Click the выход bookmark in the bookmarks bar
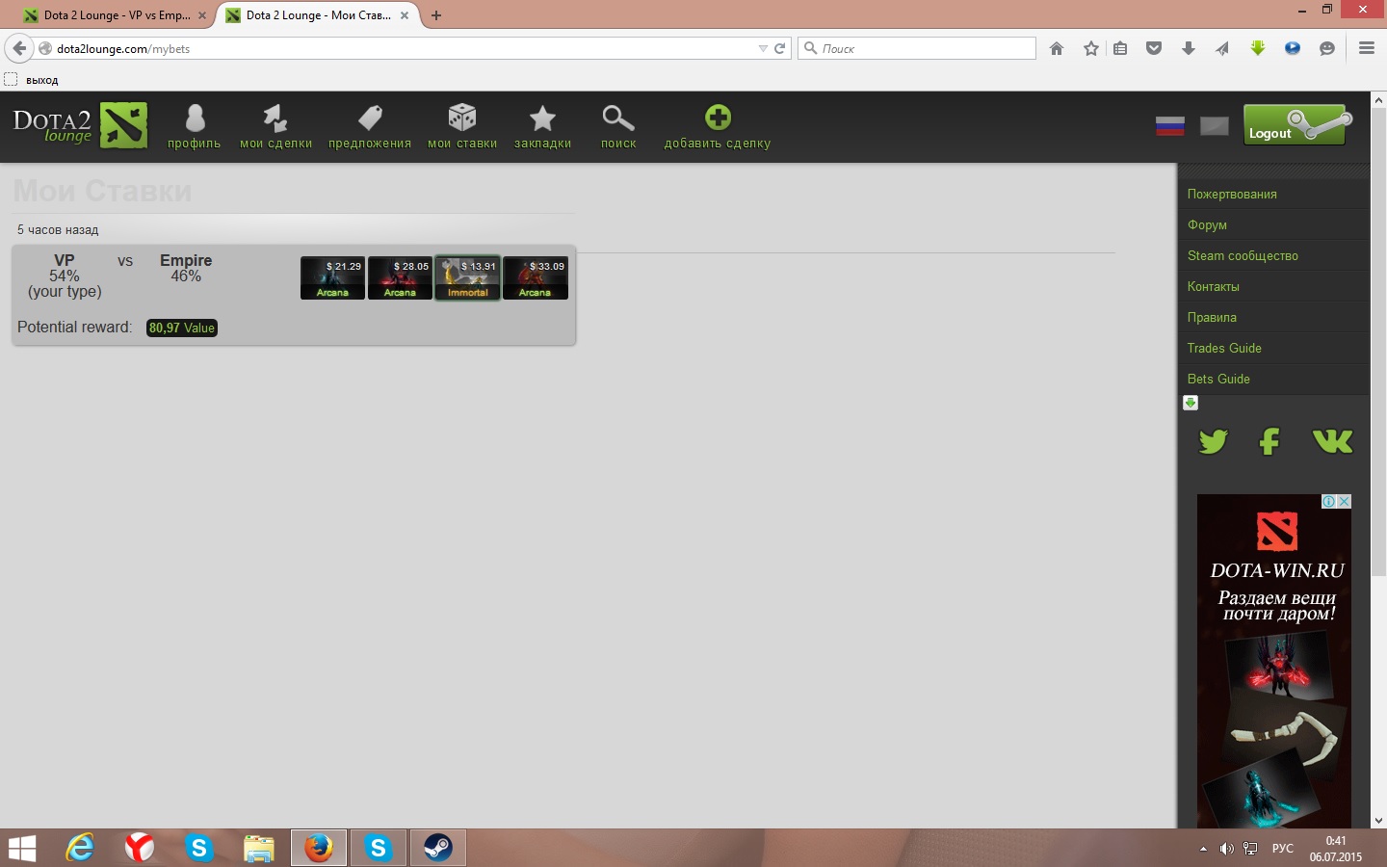1387x867 pixels. tap(32, 80)
